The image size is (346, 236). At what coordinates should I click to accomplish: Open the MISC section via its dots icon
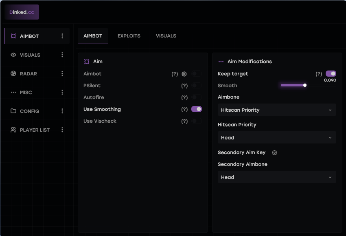13,93
